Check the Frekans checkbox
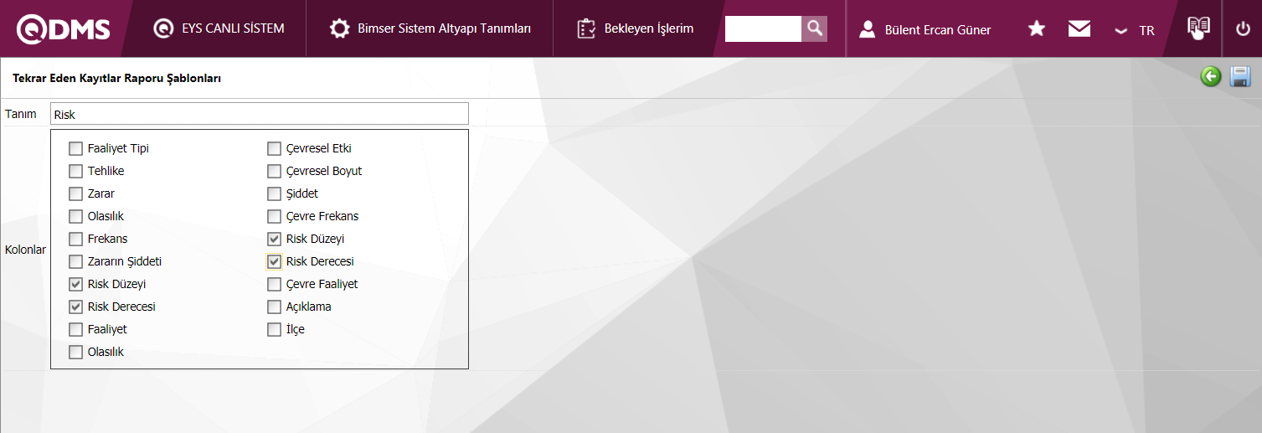1262x433 pixels. [x=75, y=240]
